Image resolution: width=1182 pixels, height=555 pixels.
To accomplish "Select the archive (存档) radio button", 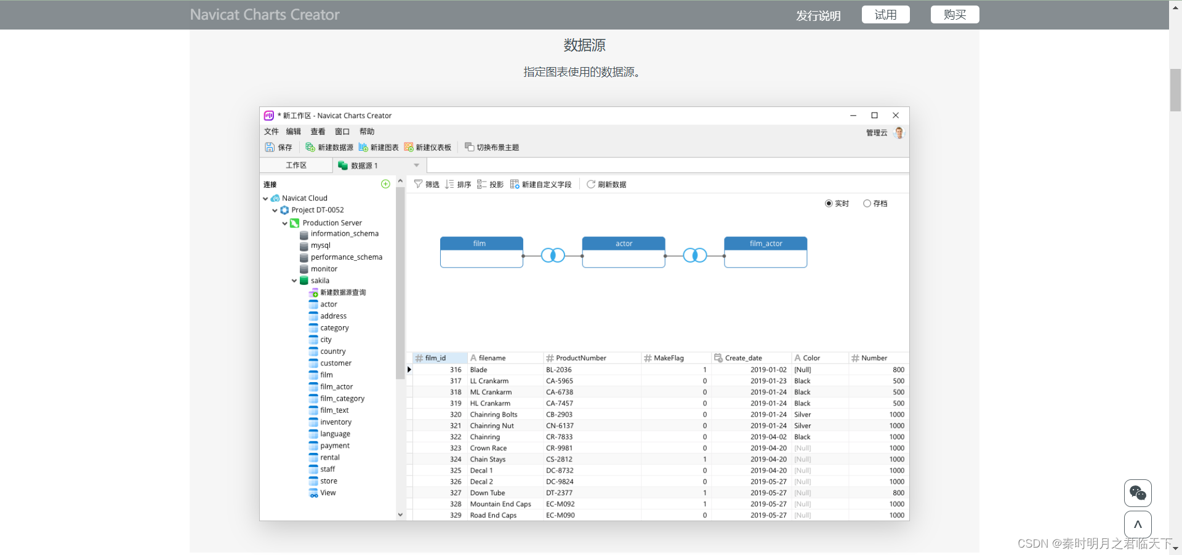I will click(x=867, y=204).
